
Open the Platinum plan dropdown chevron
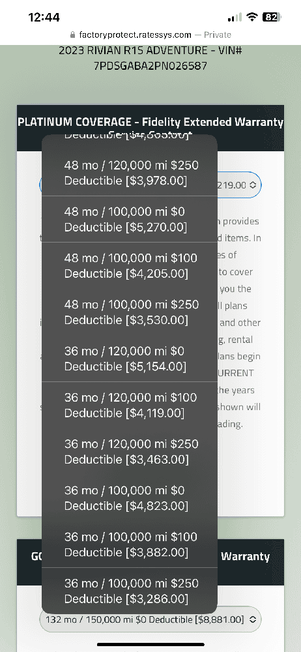tap(253, 185)
